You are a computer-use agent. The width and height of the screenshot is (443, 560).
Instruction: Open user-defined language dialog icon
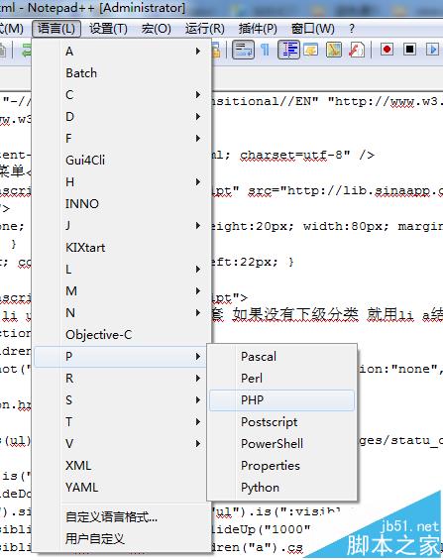[311, 50]
